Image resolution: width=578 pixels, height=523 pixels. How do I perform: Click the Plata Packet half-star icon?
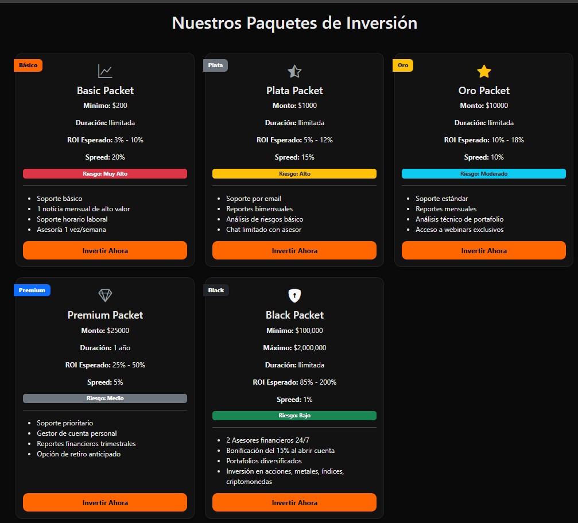pyautogui.click(x=294, y=71)
